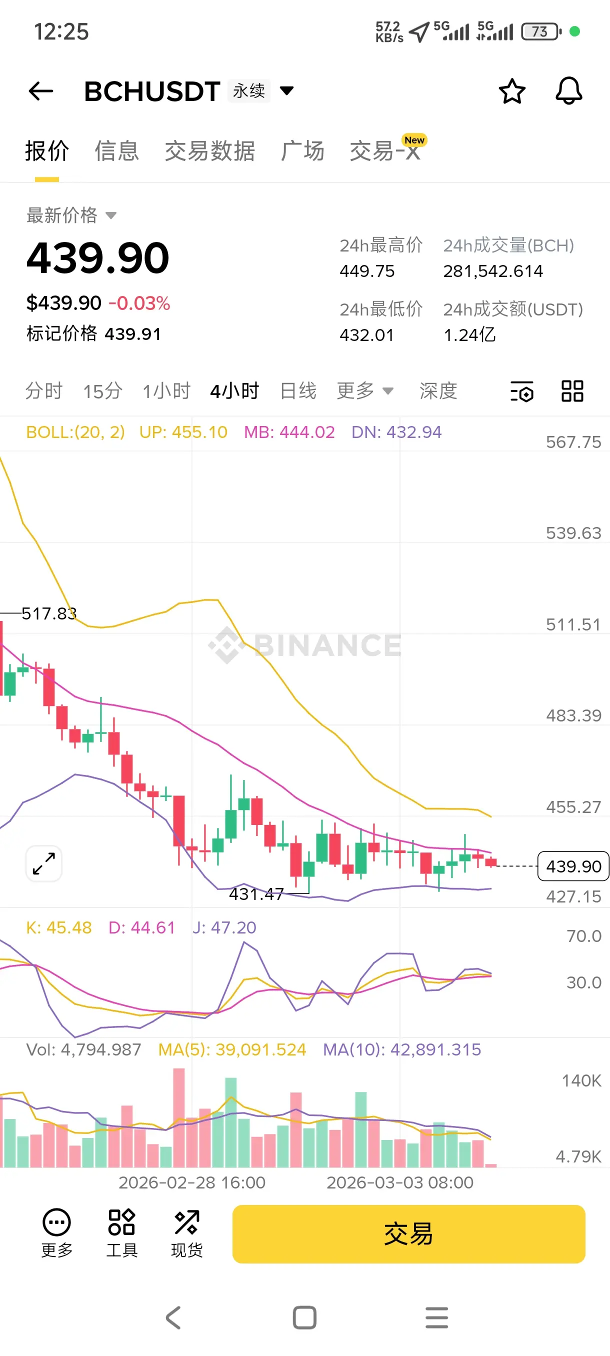Tap the BCHUSDT title
The height and width of the screenshot is (1356, 610).
(x=152, y=91)
